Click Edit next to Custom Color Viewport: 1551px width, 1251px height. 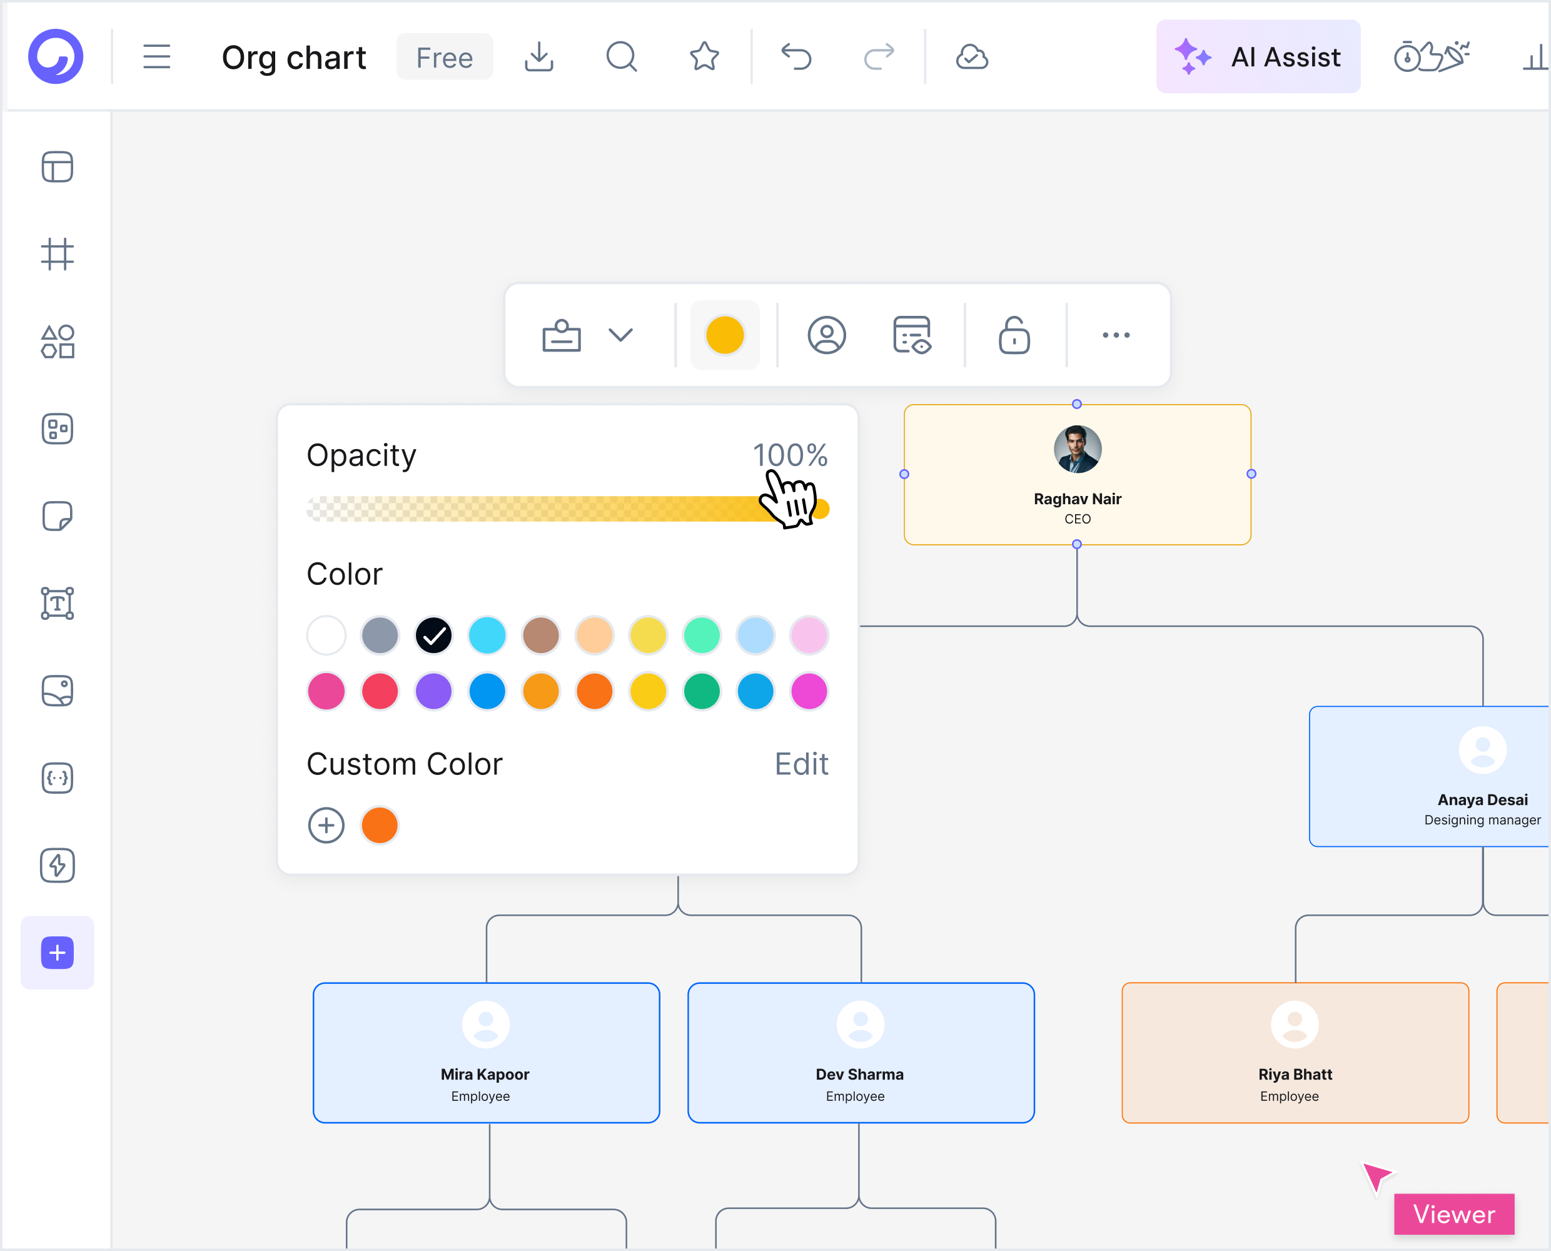tap(801, 764)
